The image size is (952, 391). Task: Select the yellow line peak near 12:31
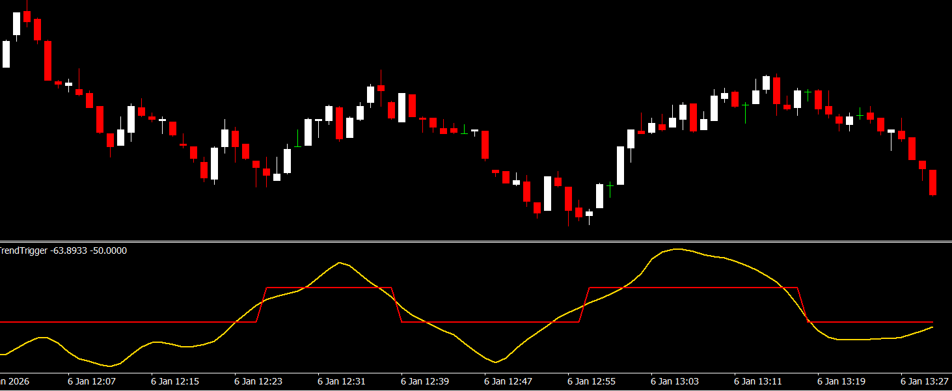[x=340, y=263]
